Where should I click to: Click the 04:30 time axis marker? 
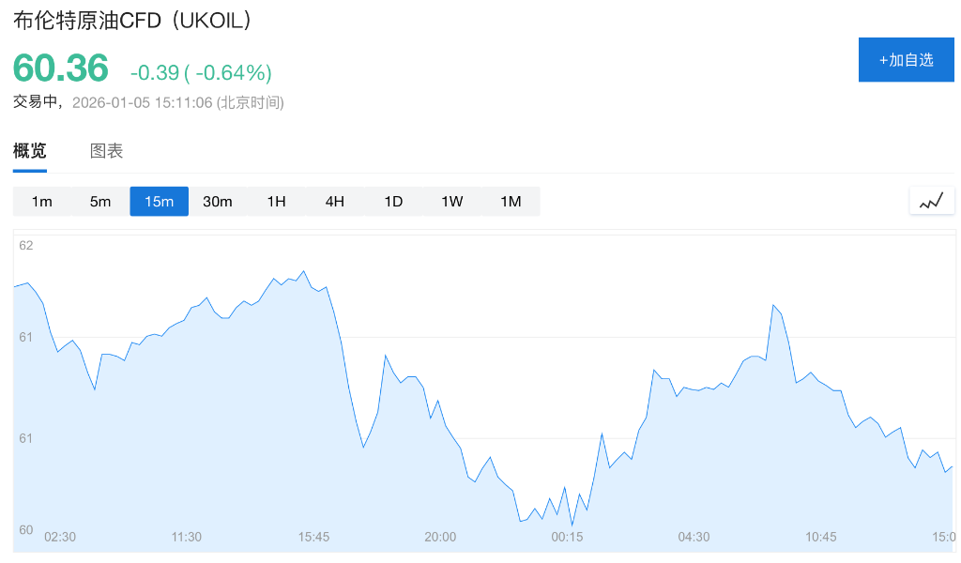(x=694, y=537)
